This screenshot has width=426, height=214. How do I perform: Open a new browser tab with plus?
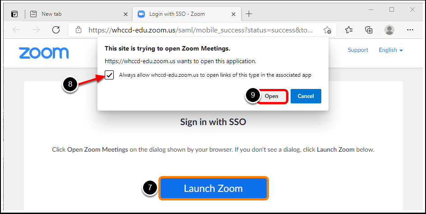[249, 14]
